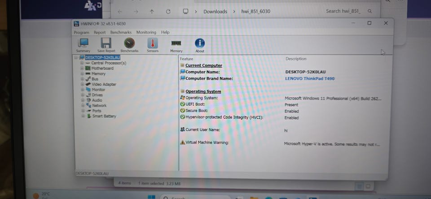The width and height of the screenshot is (431, 199).
Task: Open the Benchmarks menu
Action: (121, 32)
